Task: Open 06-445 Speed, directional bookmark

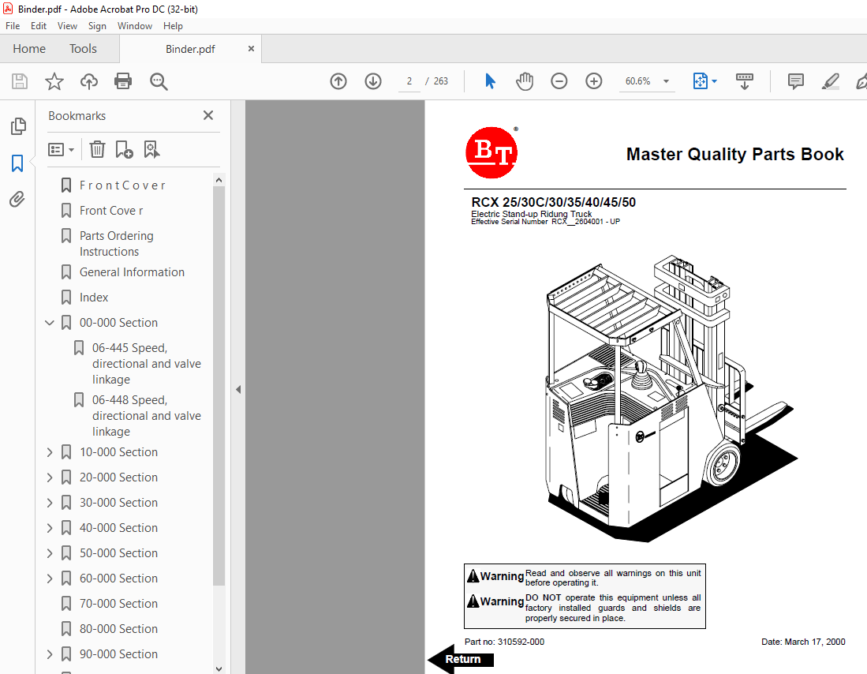Action: 147,364
